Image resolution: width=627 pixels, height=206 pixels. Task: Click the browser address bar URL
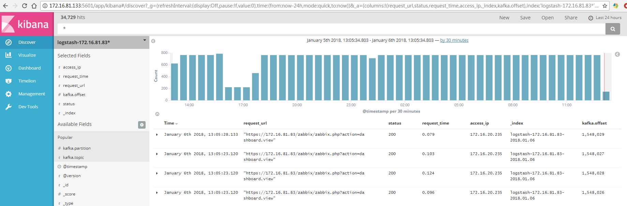click(324, 6)
